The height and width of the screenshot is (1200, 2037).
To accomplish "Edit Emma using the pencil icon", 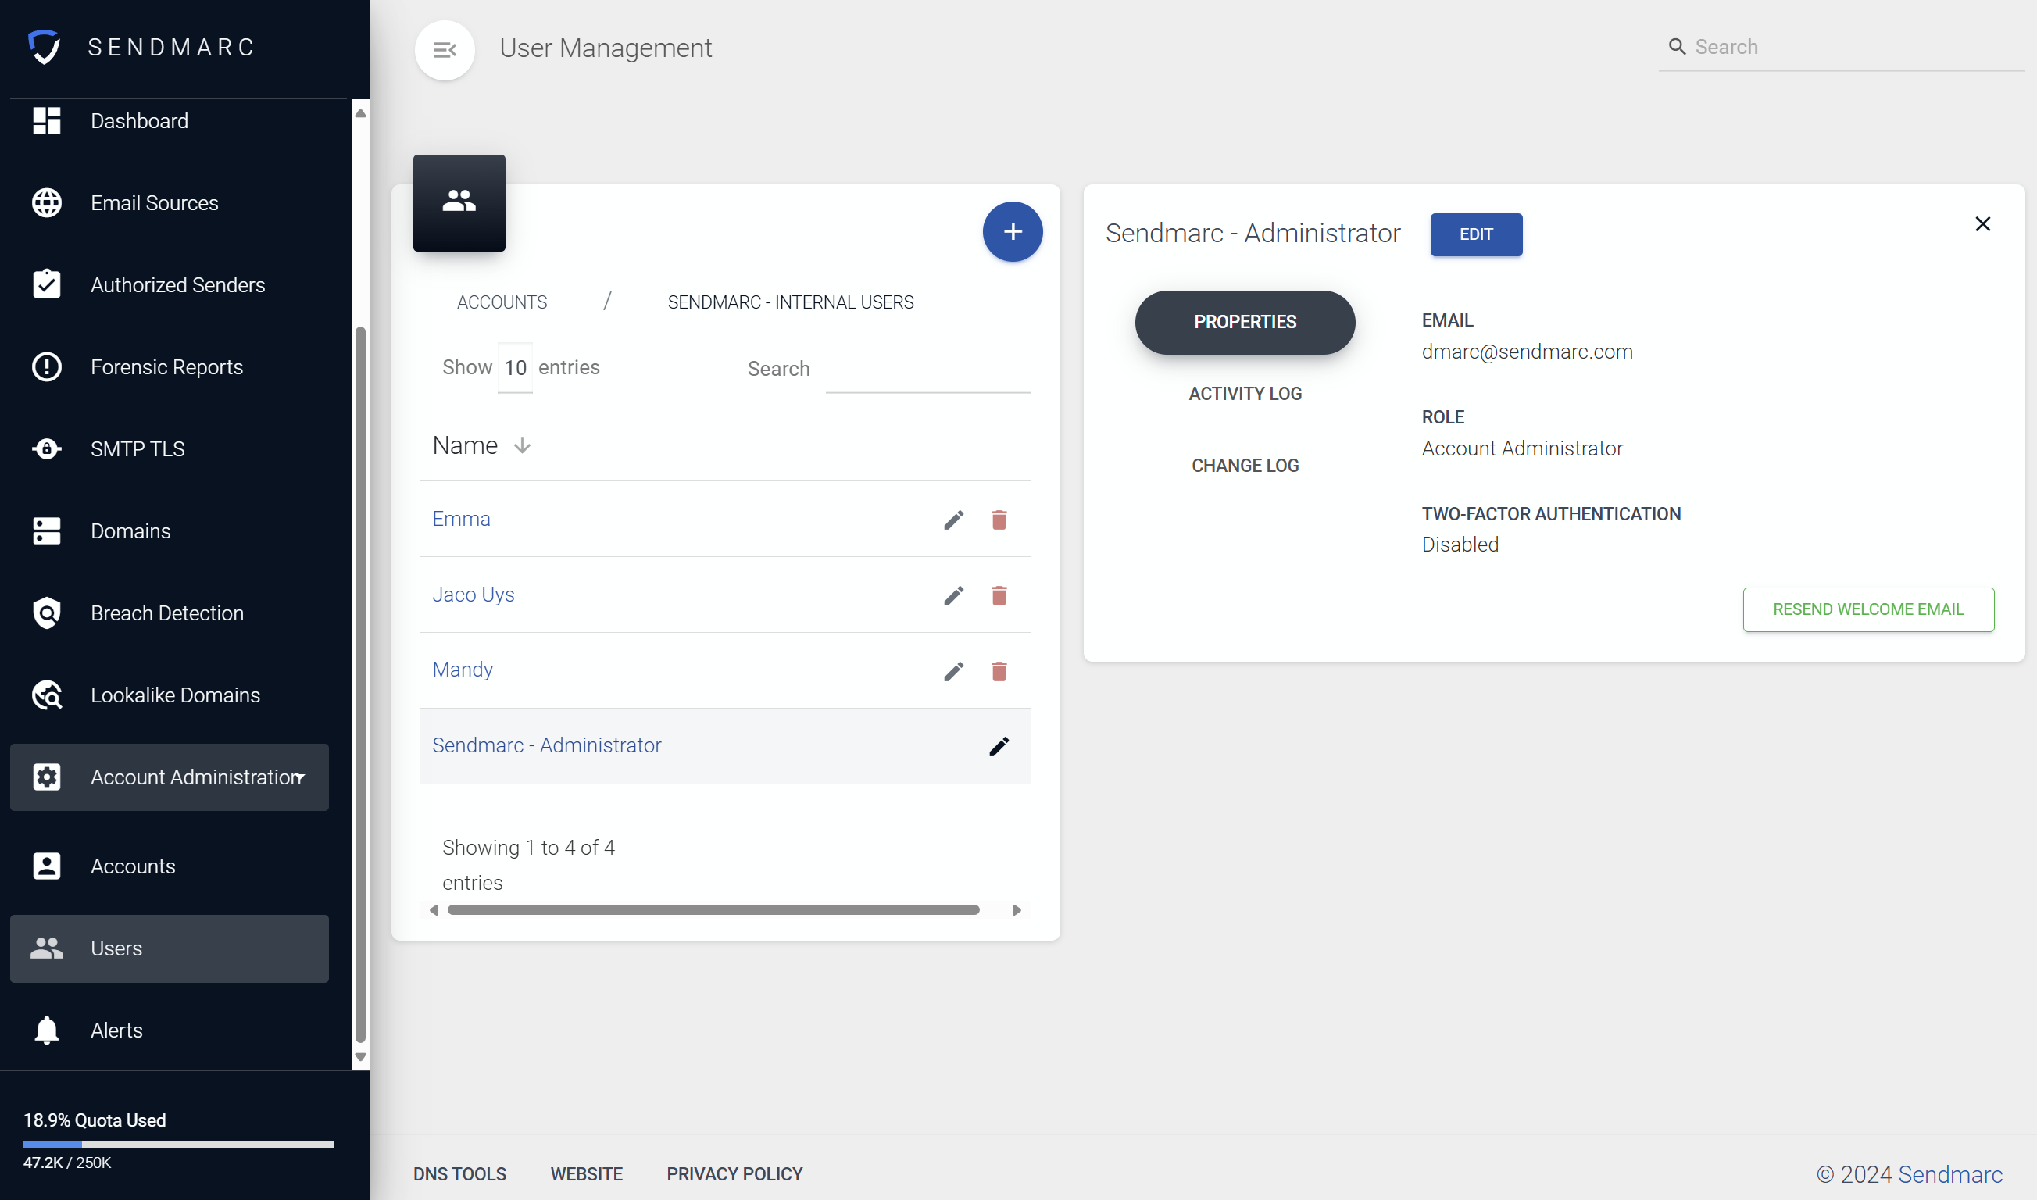I will coord(954,520).
